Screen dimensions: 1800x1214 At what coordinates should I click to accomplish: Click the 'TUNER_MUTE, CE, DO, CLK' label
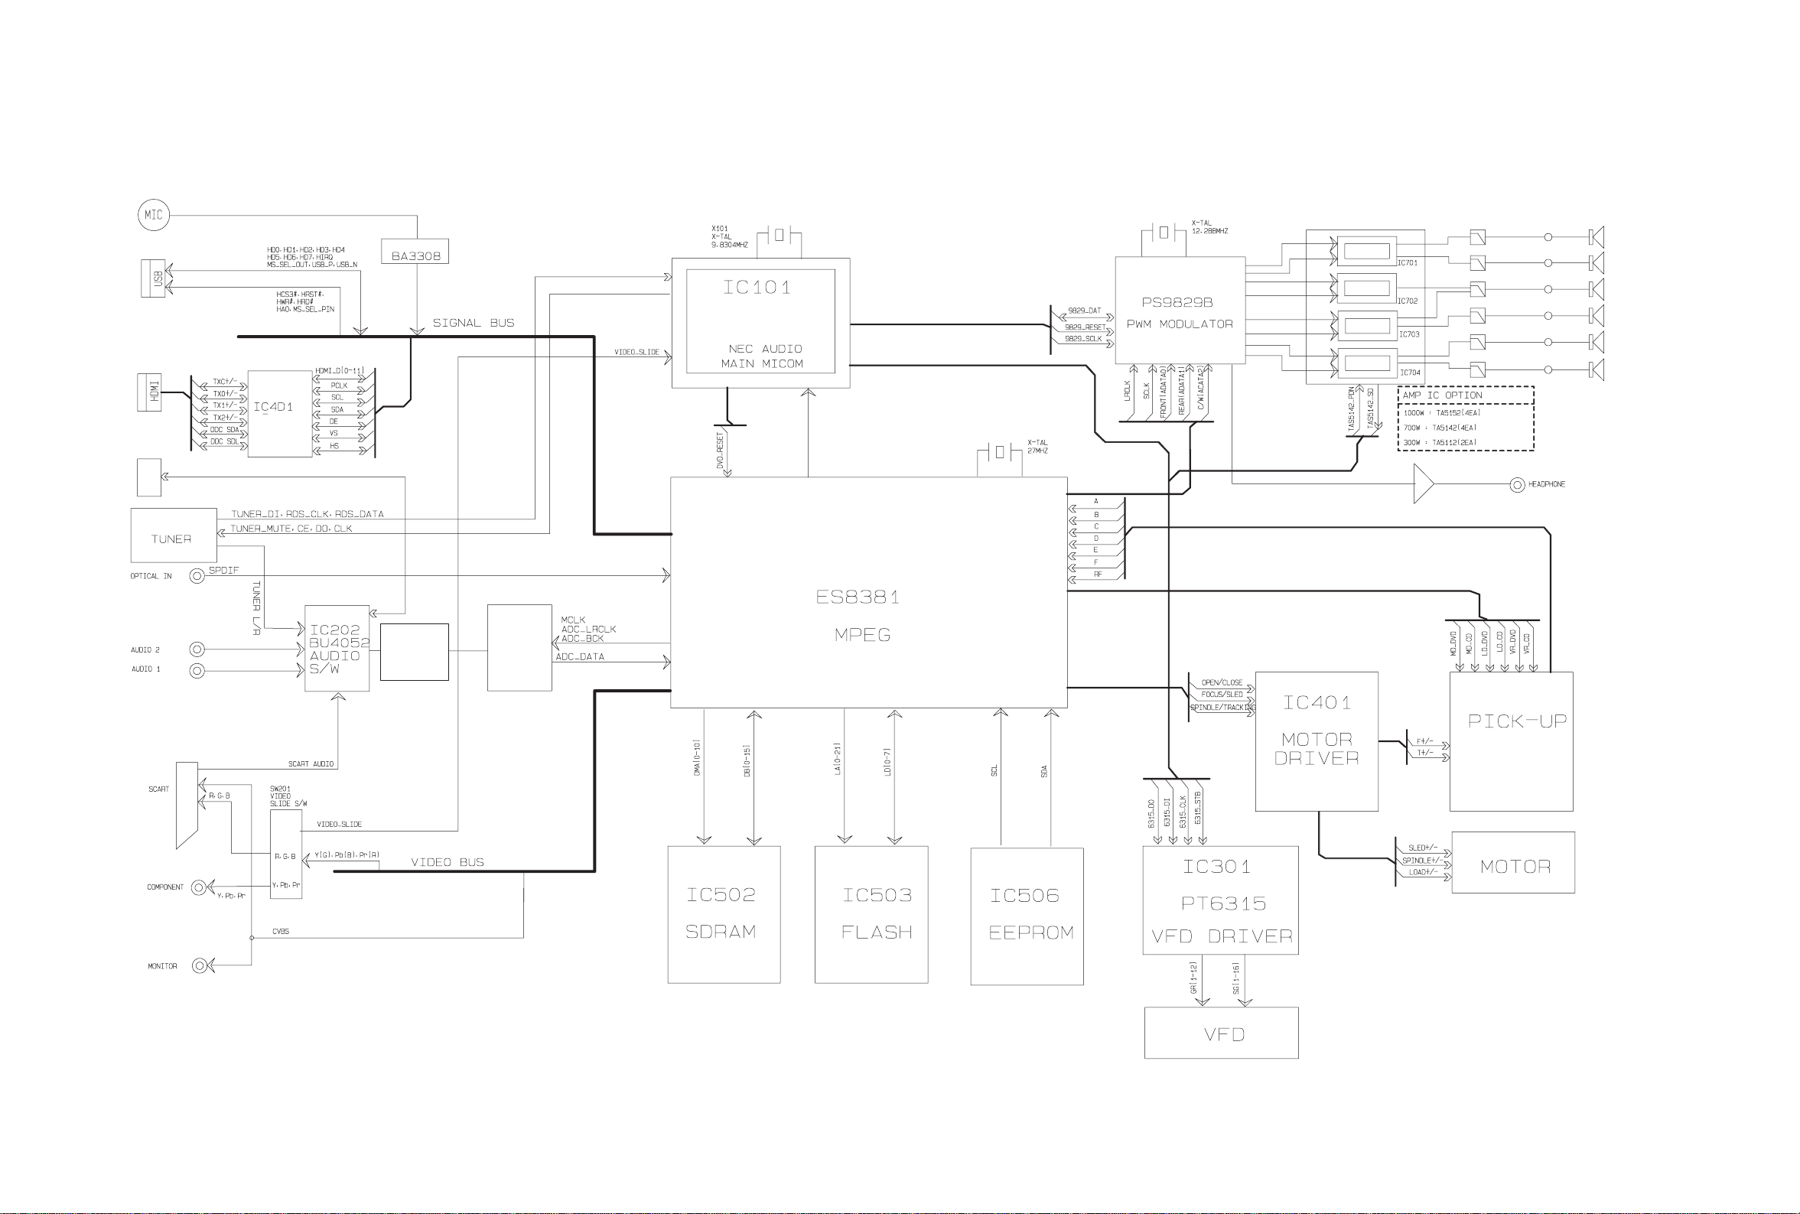[291, 529]
